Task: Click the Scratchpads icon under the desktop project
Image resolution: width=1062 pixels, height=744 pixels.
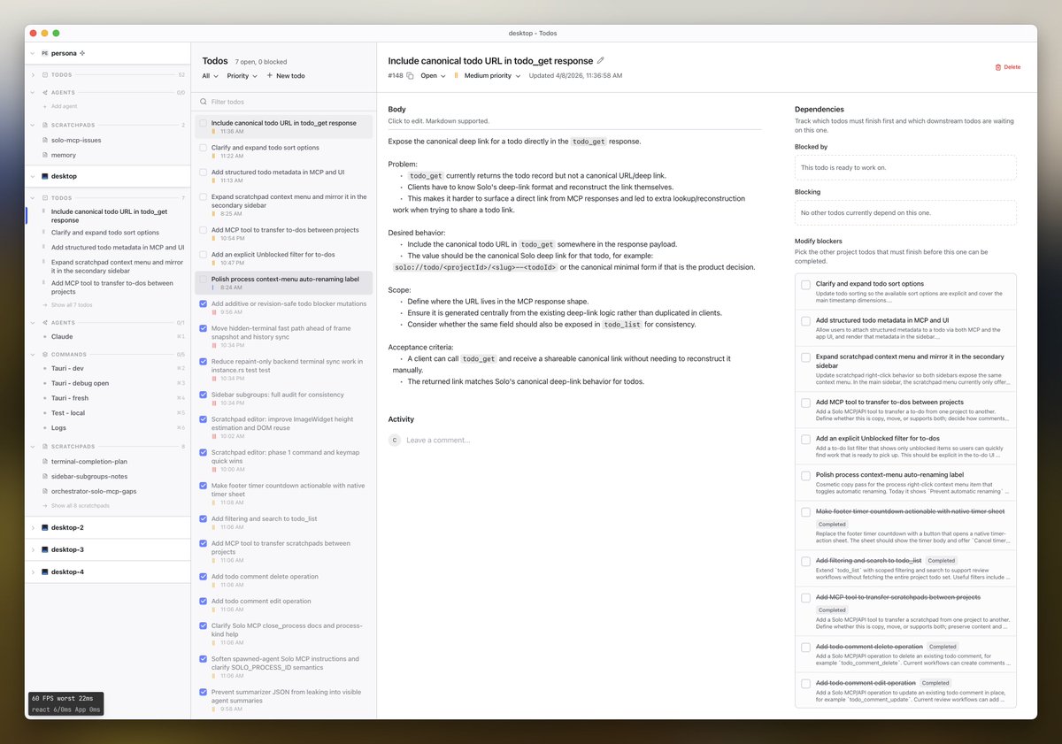Action: click(x=44, y=447)
